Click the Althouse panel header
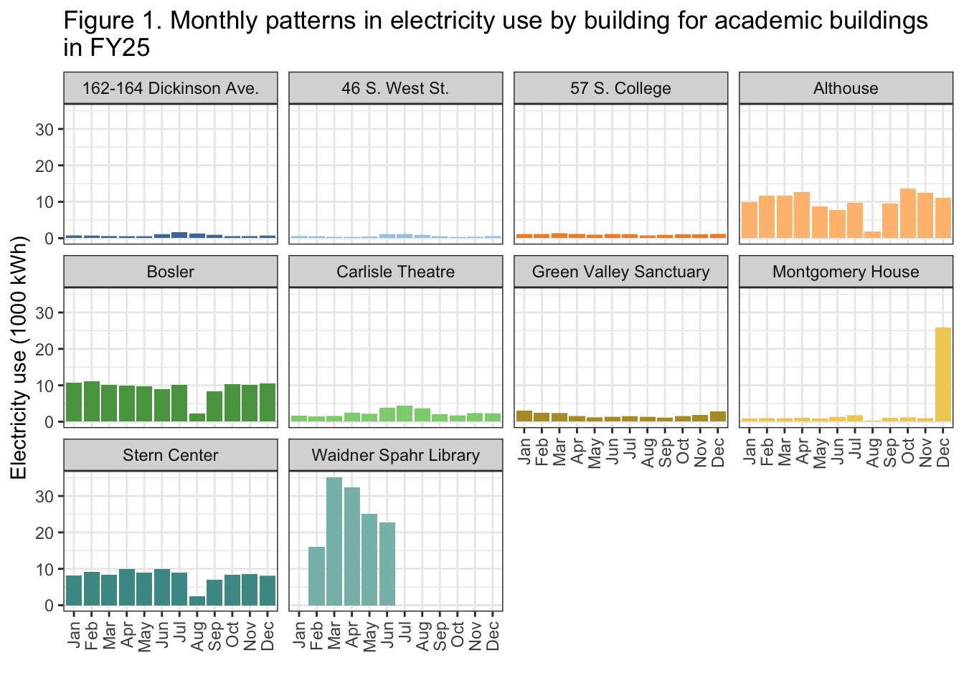964x688 pixels. pyautogui.click(x=846, y=88)
